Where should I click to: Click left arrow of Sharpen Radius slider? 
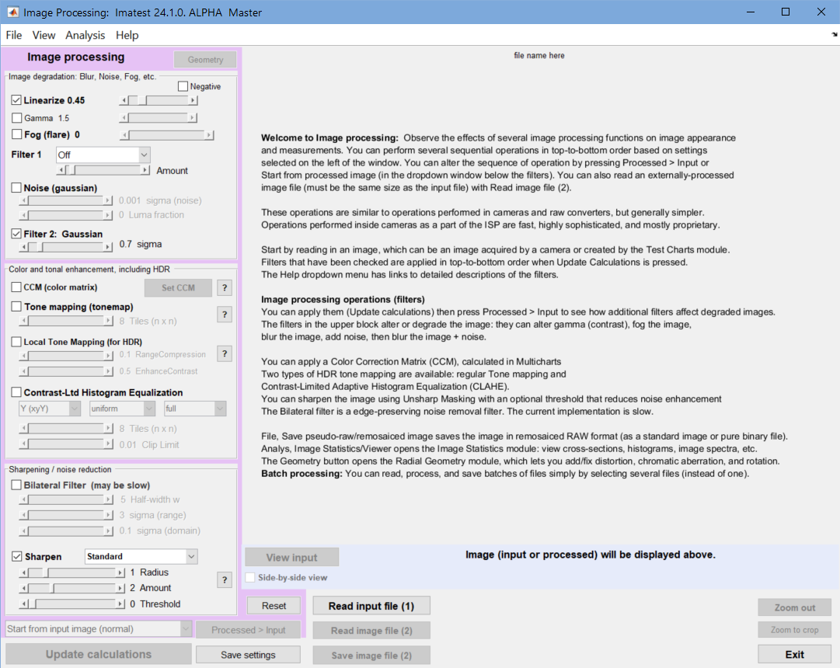(x=23, y=572)
